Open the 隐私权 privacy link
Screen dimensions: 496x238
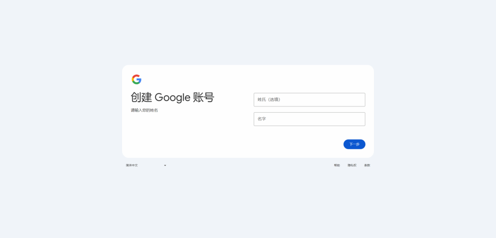[x=352, y=165]
